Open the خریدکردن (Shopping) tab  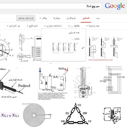[71, 18]
